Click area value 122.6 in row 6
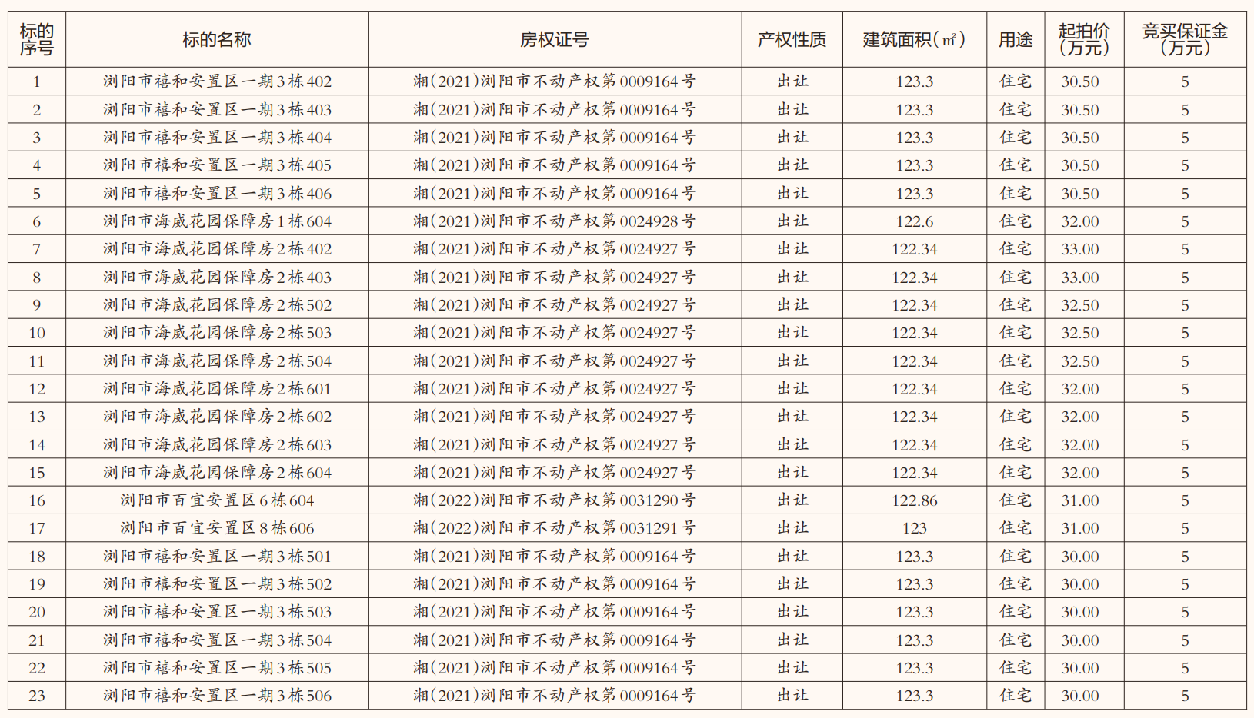Viewport: 1254px width, 718px height. click(x=915, y=221)
